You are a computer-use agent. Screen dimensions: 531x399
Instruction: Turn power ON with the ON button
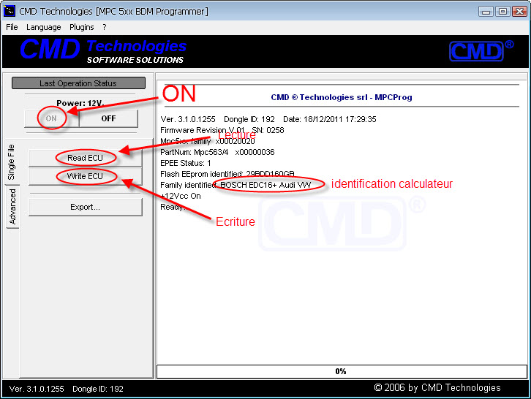(x=52, y=118)
